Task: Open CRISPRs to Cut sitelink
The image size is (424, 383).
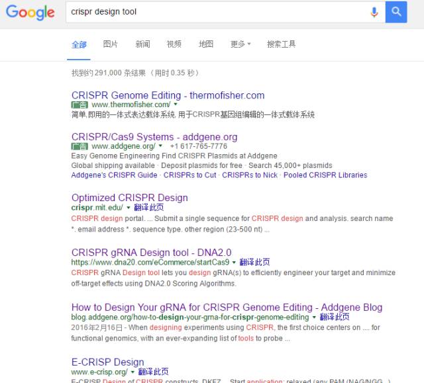Action: (189, 175)
